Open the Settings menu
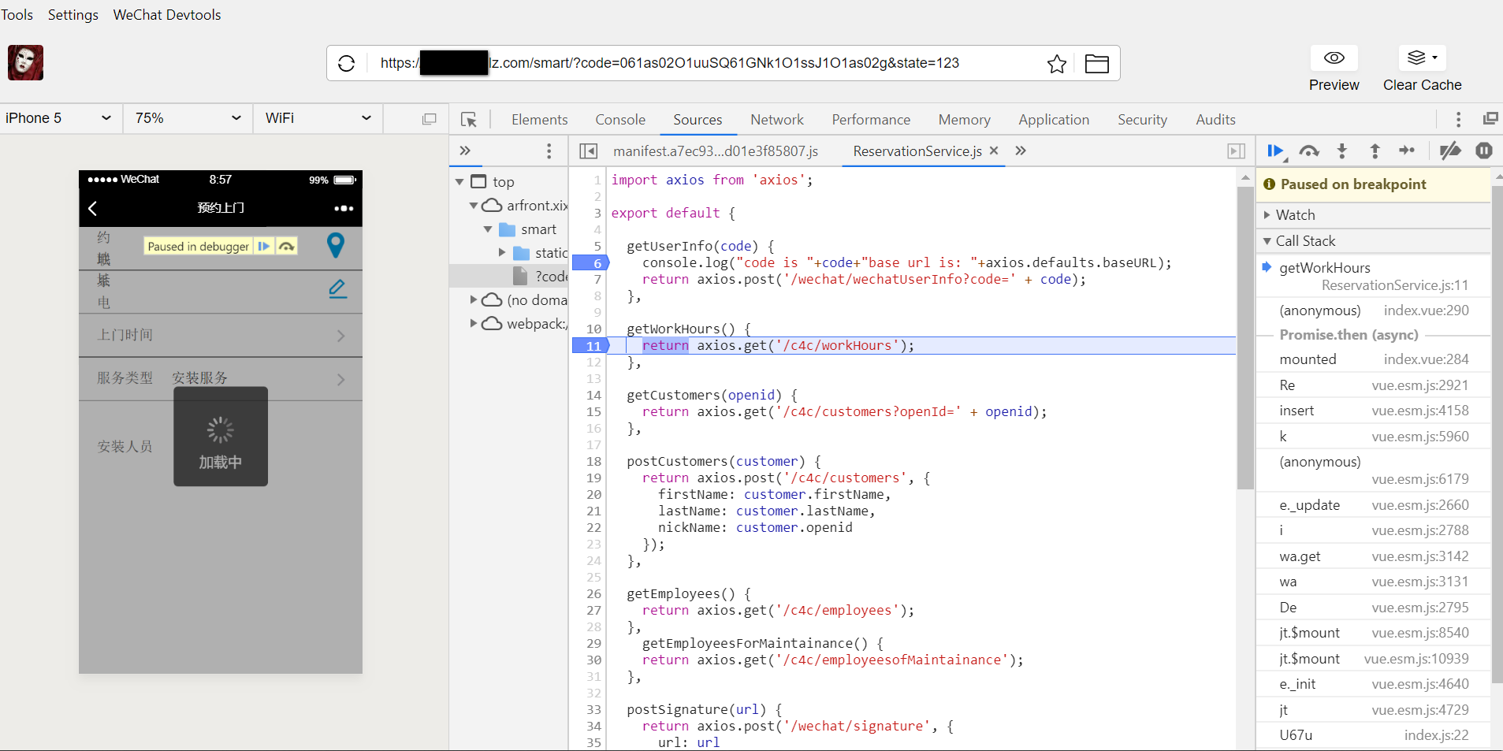The height and width of the screenshot is (751, 1503). [73, 15]
